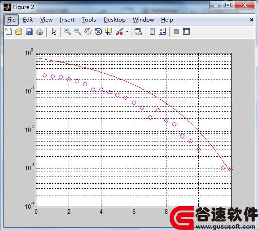Screen dimensions: 258x230
Task: Click the New Figure icon
Action: 9,31
